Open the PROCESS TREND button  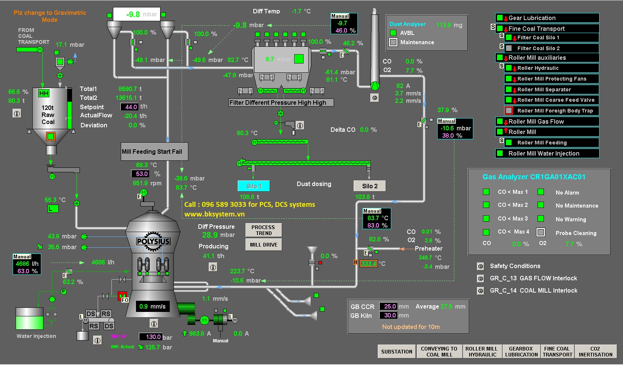[x=263, y=230]
